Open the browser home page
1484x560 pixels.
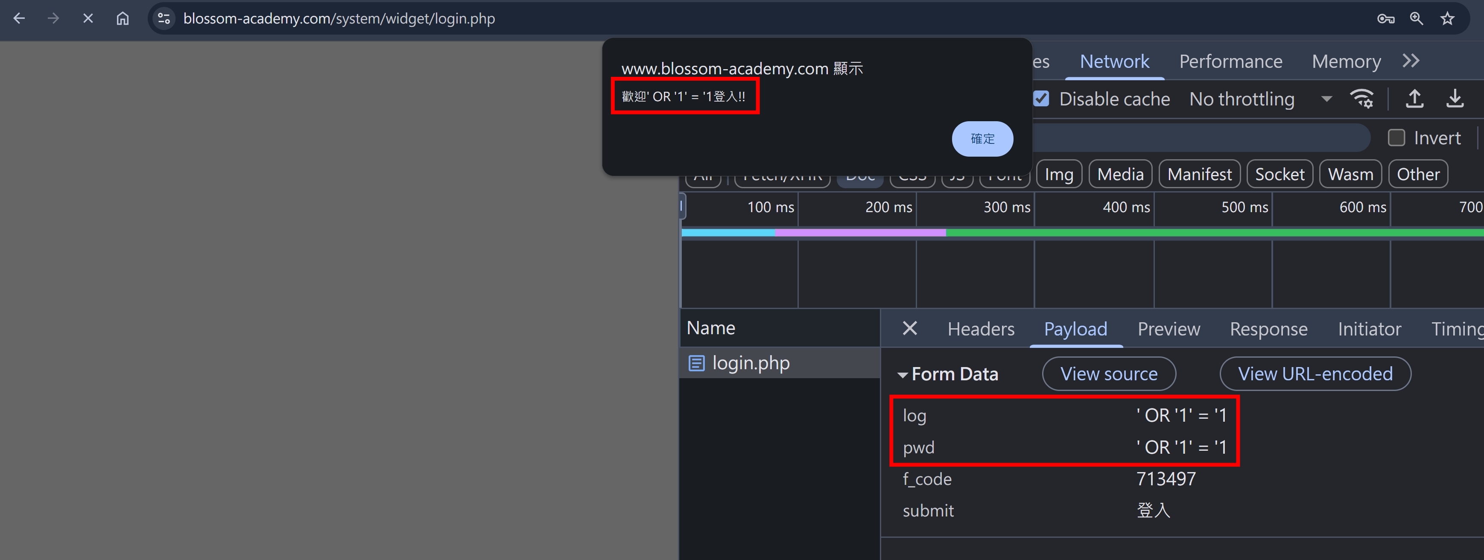click(x=123, y=18)
